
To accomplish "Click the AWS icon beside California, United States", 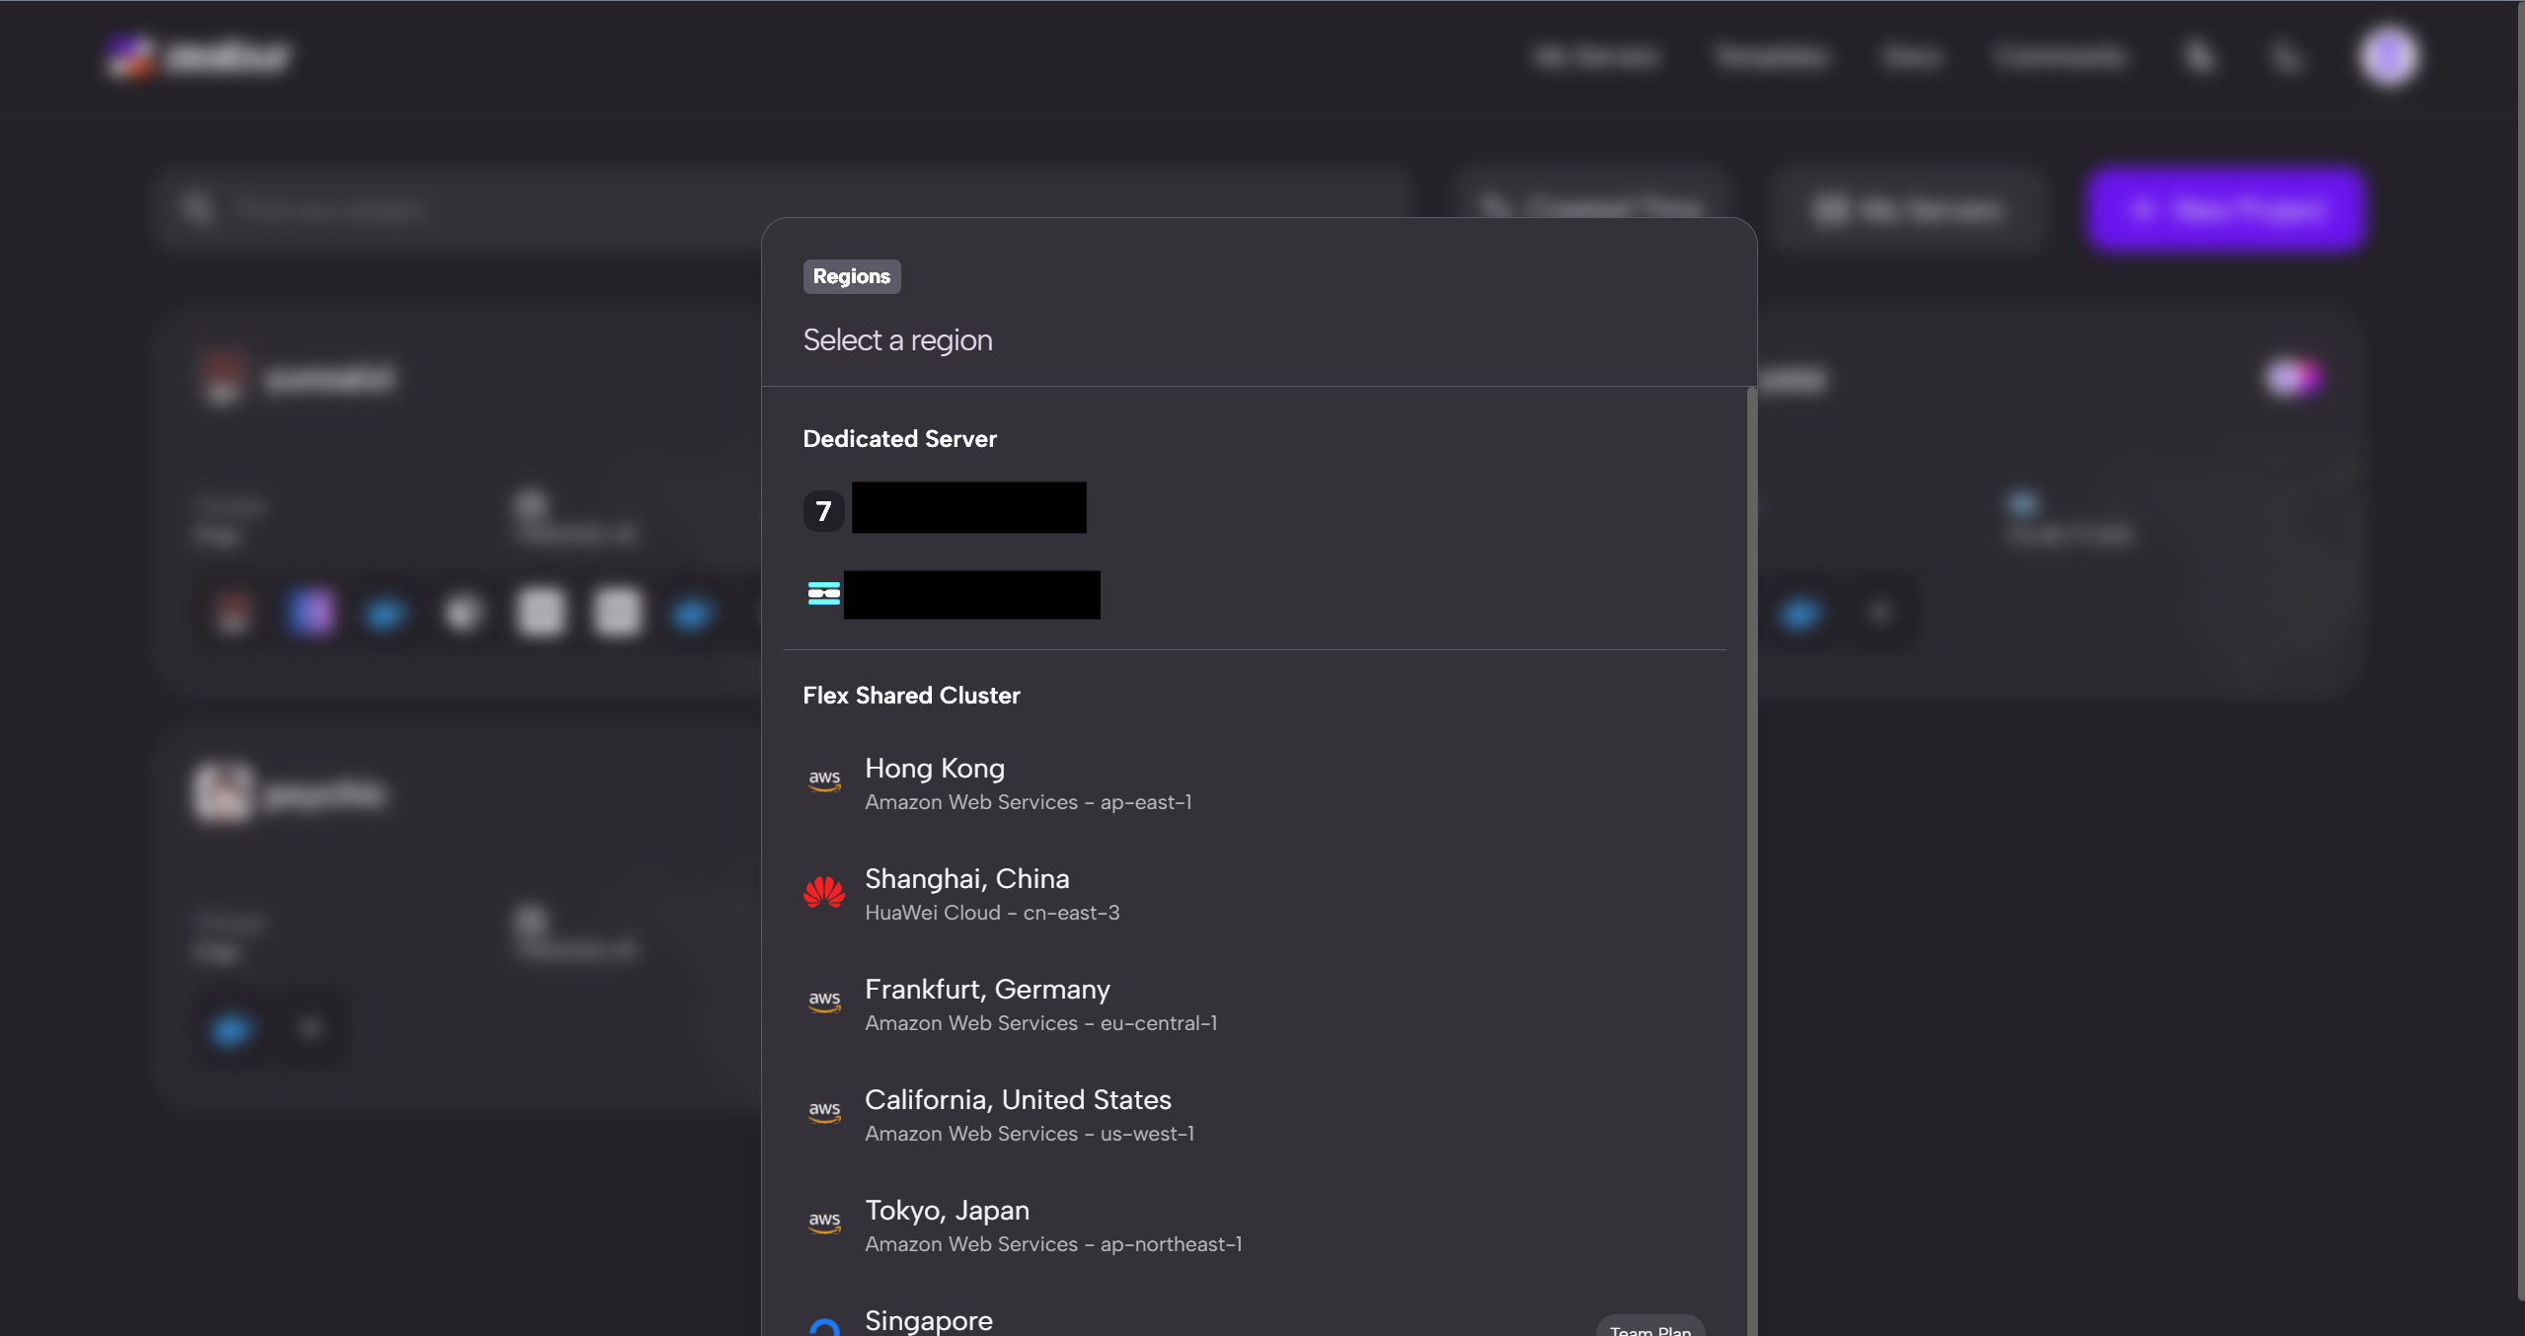I will pyautogui.click(x=824, y=1112).
